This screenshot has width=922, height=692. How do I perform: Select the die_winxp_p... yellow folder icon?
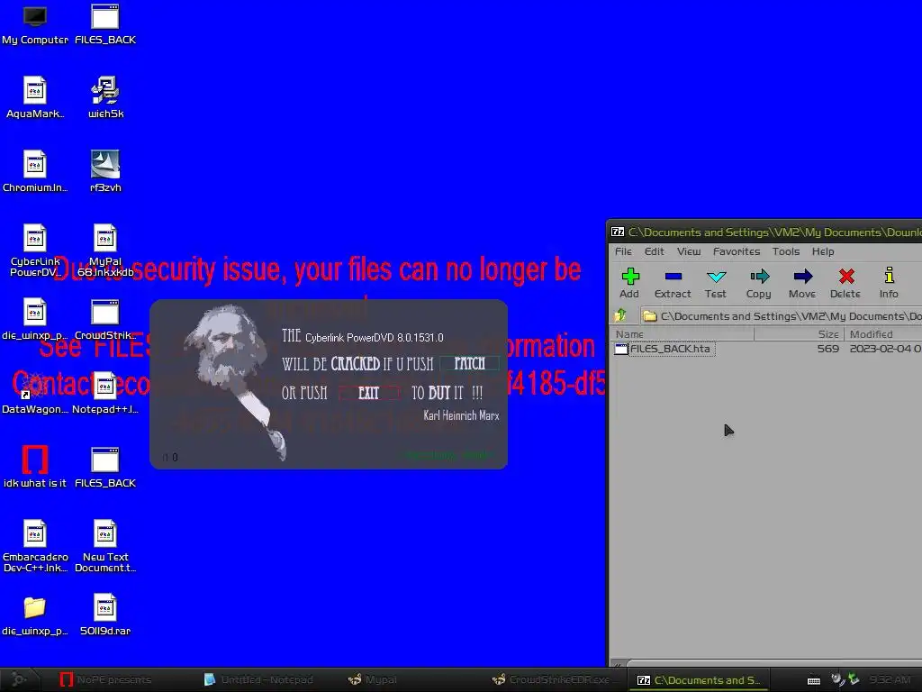point(35,615)
